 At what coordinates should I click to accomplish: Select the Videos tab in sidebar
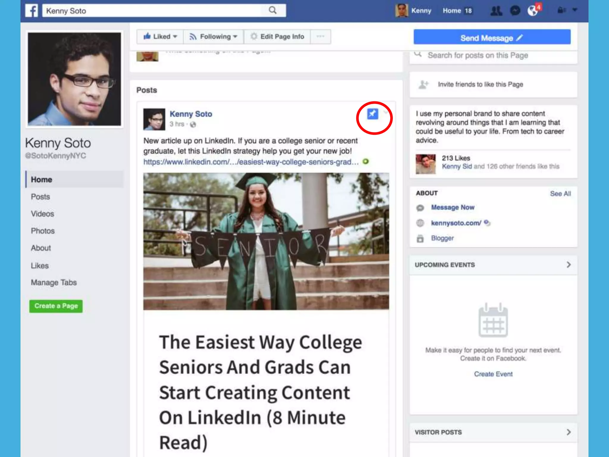(x=43, y=214)
